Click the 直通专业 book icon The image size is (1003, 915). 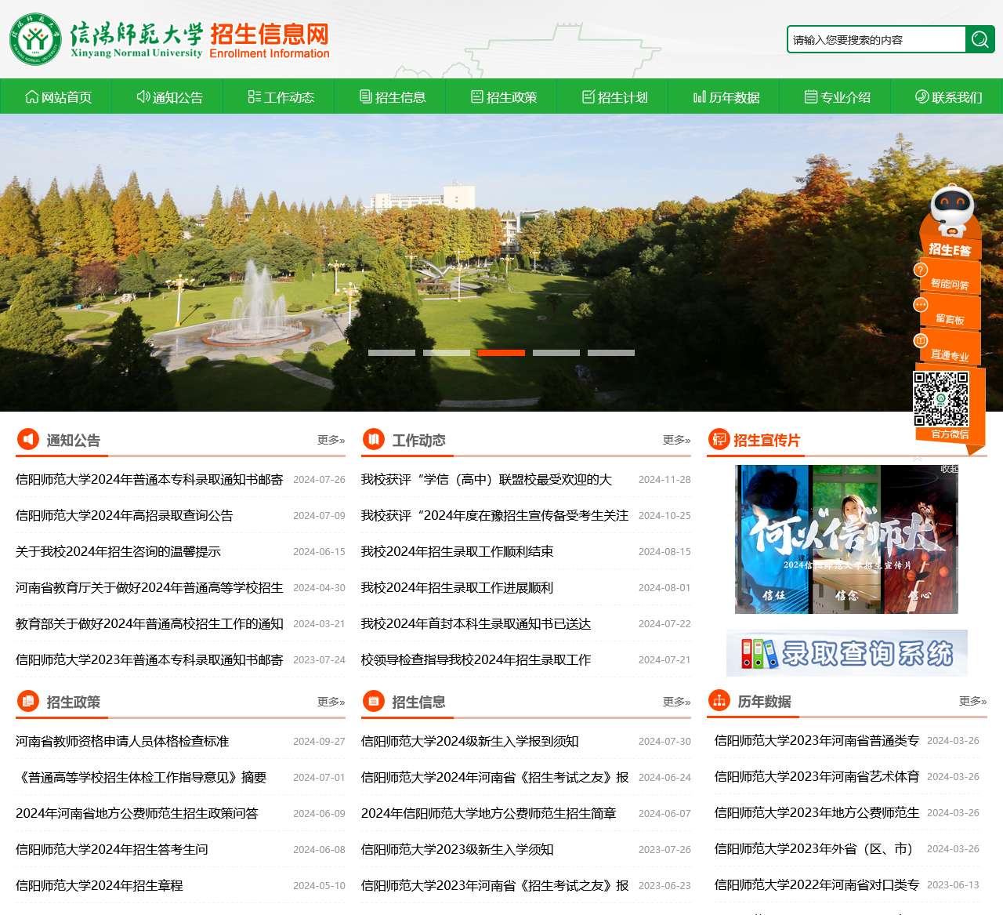(x=921, y=340)
